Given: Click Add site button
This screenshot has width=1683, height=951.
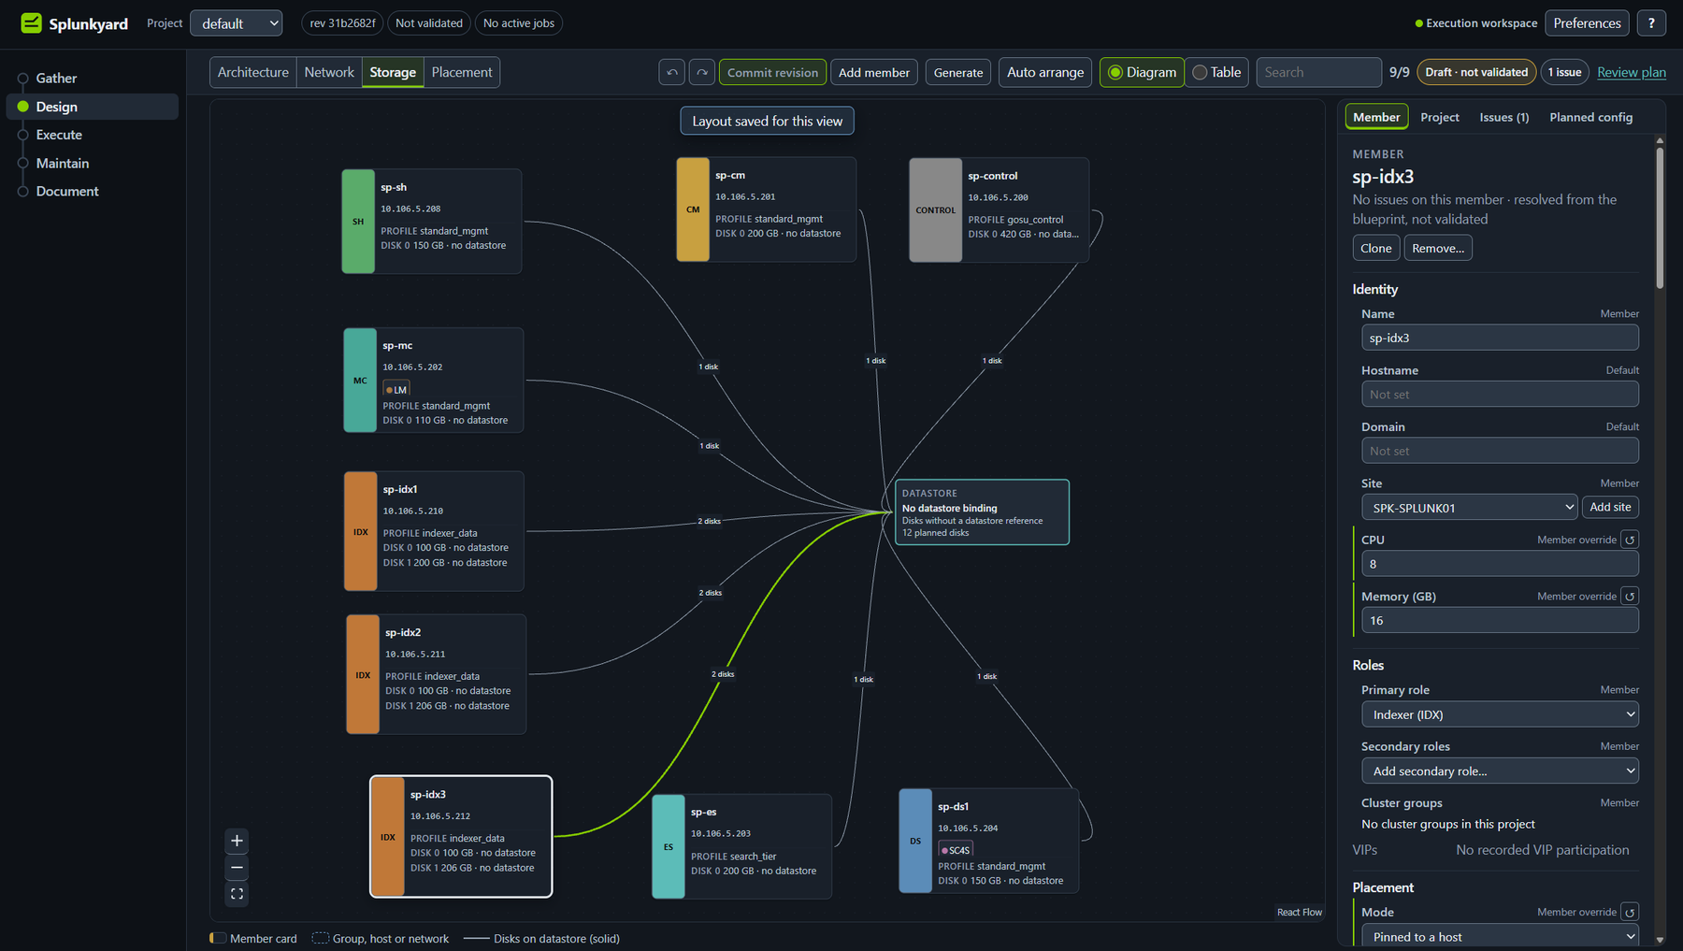Looking at the screenshot, I should click(x=1610, y=507).
